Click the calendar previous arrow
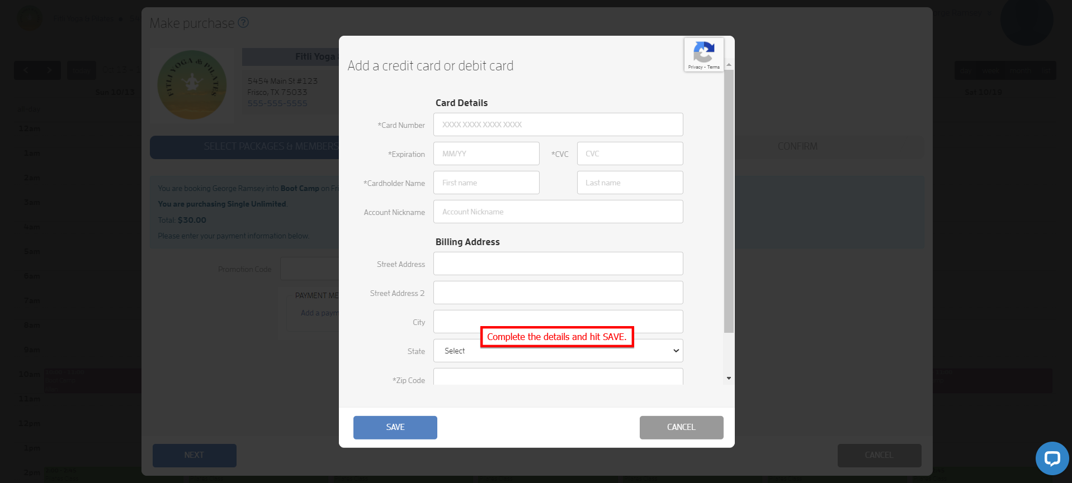Image resolution: width=1072 pixels, height=483 pixels. click(x=26, y=70)
